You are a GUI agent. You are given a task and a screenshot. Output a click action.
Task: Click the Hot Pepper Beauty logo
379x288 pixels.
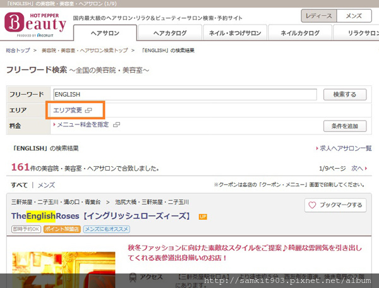[35, 25]
